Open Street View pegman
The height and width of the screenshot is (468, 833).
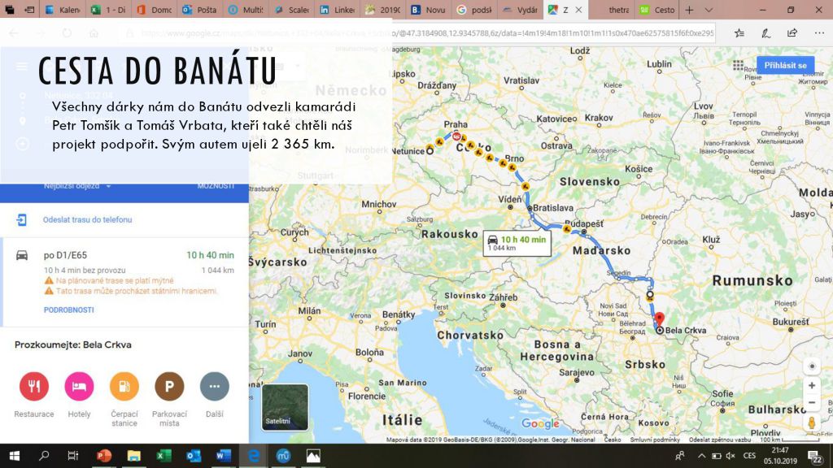tap(812, 422)
